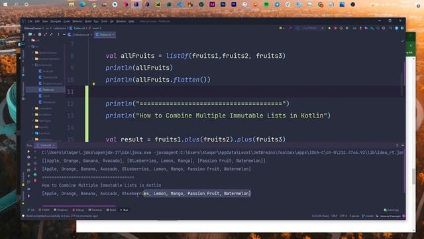Open the Debug tool window tab

(78, 210)
